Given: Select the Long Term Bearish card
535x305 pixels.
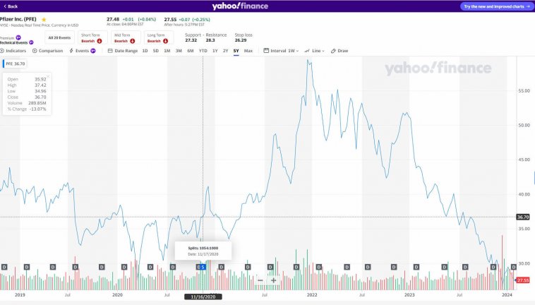Looking at the screenshot, I should pos(159,37).
